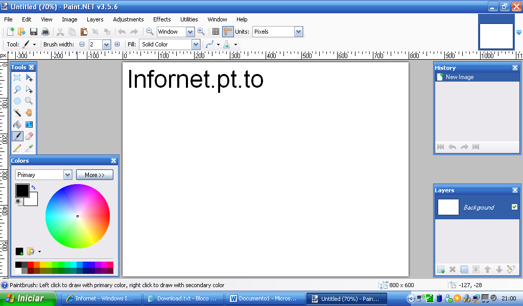Click the More button in Colors panel
The image size is (523, 306).
click(x=94, y=174)
